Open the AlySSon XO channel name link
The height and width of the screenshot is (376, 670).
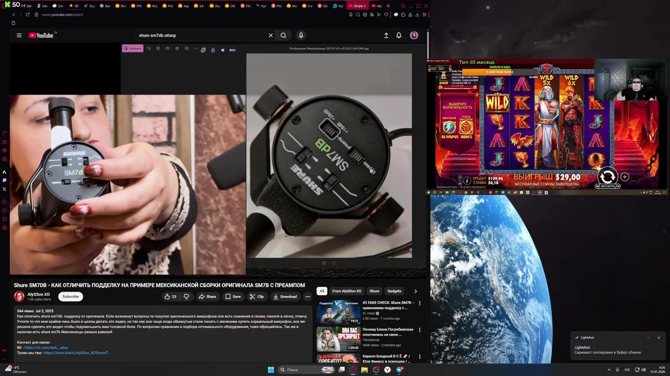(x=38, y=295)
